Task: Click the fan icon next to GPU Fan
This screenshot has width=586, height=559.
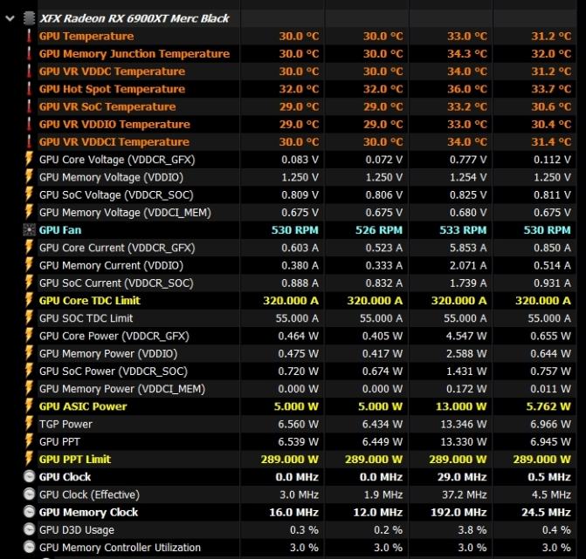Action: coord(29,230)
